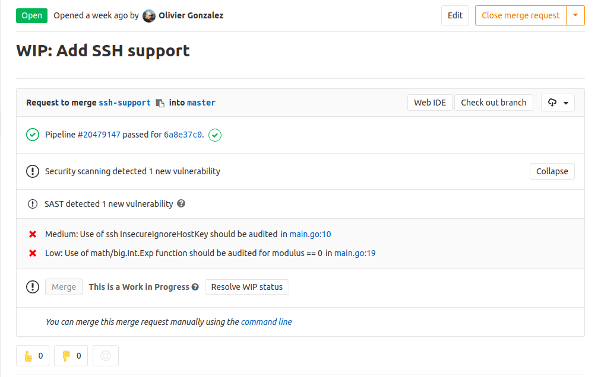Image resolution: width=598 pixels, height=377 pixels.
Task: Click the Edit button
Action: [x=455, y=15]
